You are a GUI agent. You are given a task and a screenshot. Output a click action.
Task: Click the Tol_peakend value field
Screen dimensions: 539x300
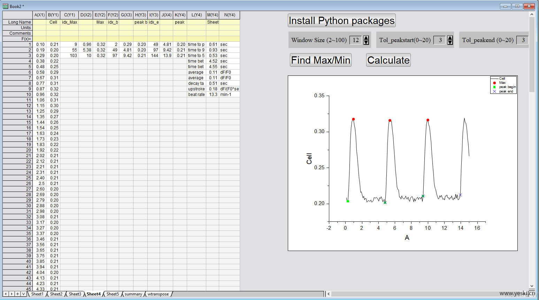click(523, 40)
